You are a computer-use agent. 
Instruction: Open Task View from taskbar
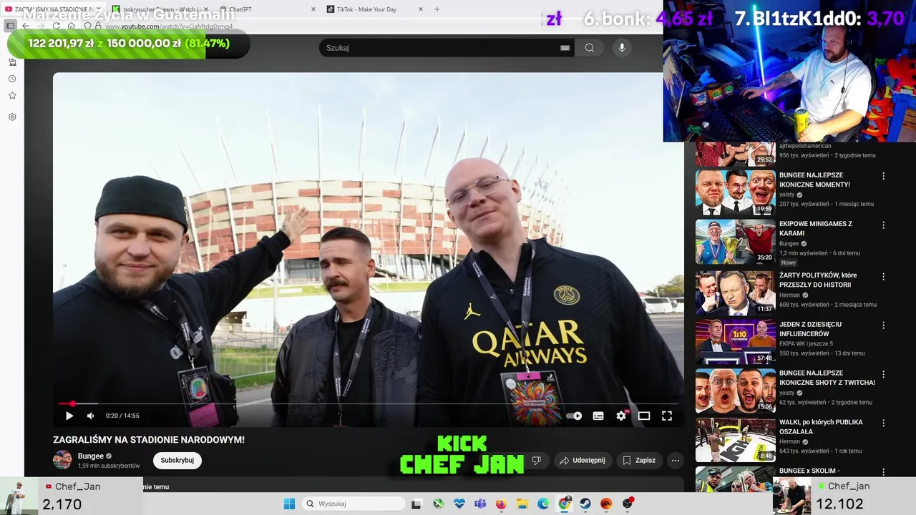click(x=416, y=504)
